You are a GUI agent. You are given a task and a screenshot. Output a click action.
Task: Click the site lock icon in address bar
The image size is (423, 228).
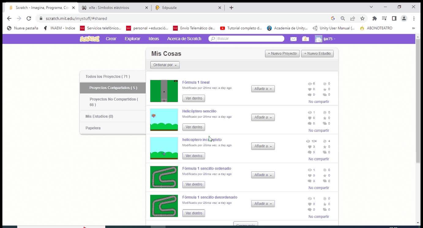41,18
